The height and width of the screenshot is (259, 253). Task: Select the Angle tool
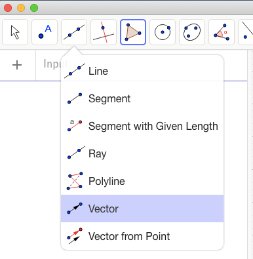click(222, 32)
